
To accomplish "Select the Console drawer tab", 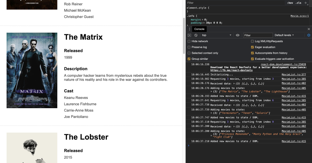I will tap(199, 29).
